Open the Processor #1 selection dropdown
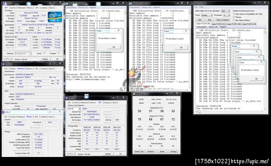 (x=23, y=54)
